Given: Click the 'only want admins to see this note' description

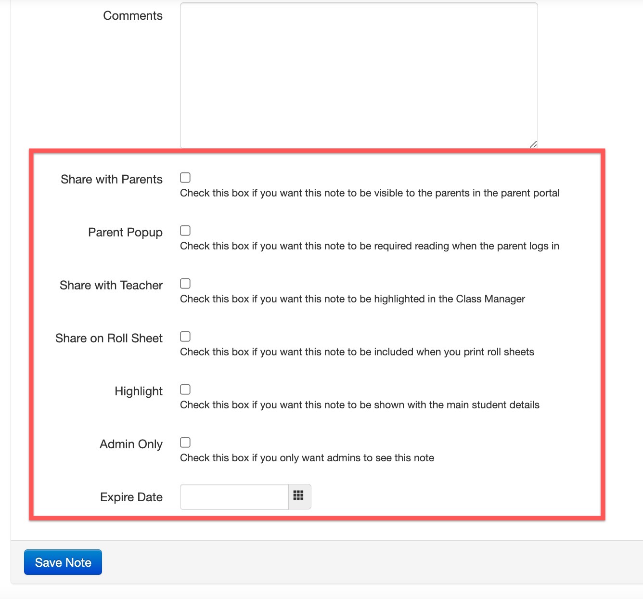Looking at the screenshot, I should (x=307, y=458).
